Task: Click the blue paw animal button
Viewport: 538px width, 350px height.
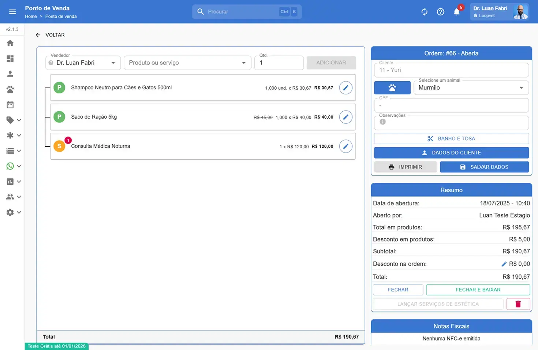Action: (x=392, y=88)
